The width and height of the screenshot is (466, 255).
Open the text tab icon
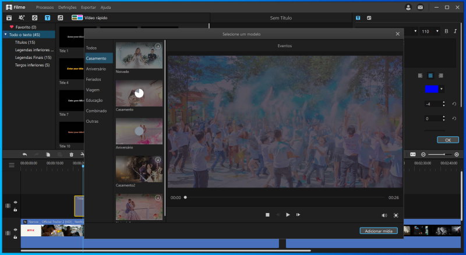(48, 18)
